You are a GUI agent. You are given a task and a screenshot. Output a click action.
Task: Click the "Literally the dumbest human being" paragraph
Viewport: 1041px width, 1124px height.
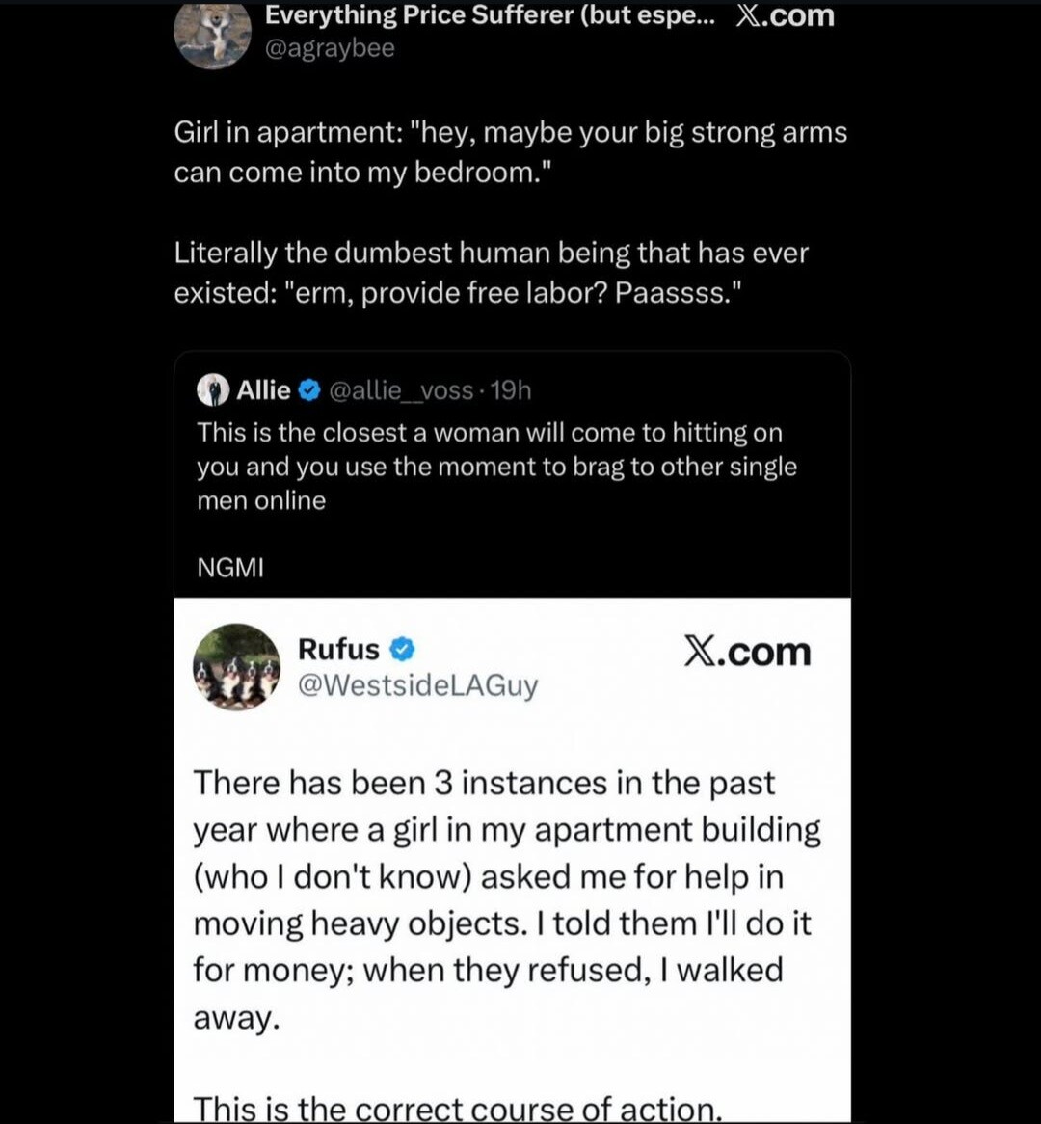(491, 272)
